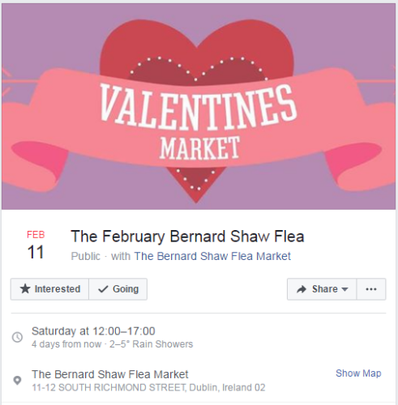Open the three-dots more options menu
The height and width of the screenshot is (405, 398).
(x=371, y=289)
